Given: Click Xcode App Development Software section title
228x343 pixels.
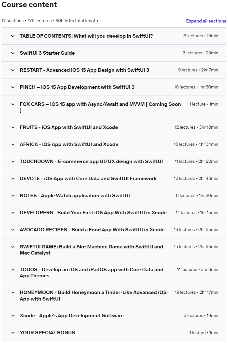Looking at the screenshot, I should 72,316.
